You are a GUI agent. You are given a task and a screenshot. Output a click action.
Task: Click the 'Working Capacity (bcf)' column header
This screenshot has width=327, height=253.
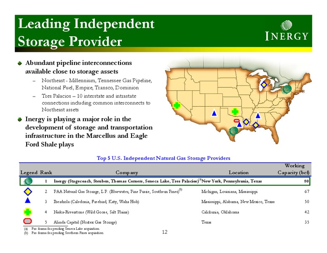click(x=293, y=169)
